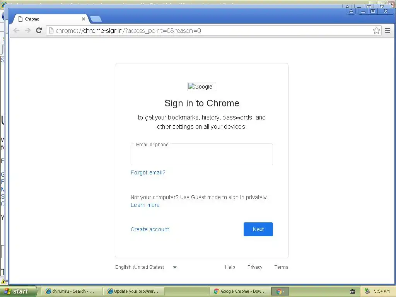Follow the Learn more link
Screen dimensions: 396x297
coord(145,205)
